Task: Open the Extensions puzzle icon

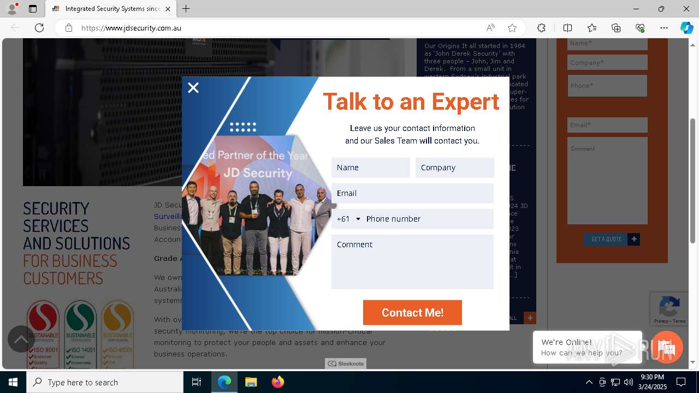Action: coord(541,28)
